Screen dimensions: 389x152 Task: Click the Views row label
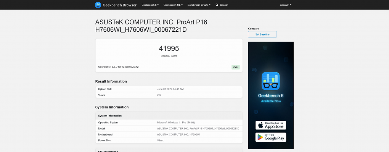[x=101, y=95]
